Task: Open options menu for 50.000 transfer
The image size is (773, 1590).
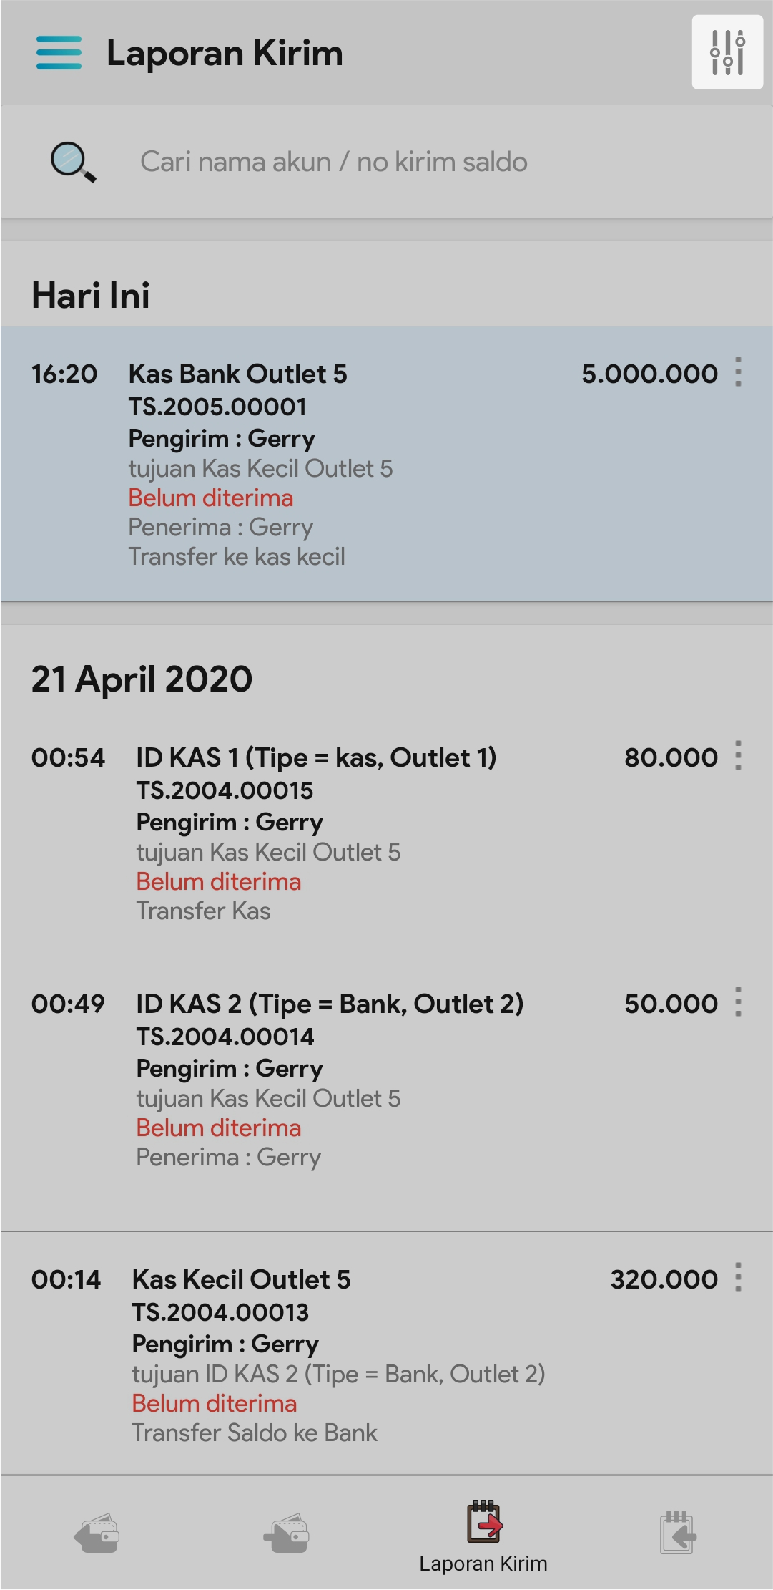Action: click(x=738, y=1002)
